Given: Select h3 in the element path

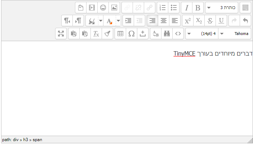Looking at the screenshot, I should pos(26,140).
